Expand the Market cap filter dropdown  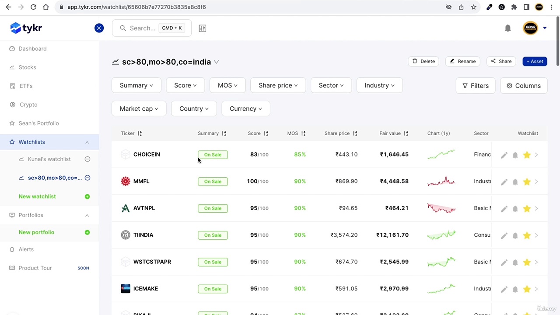point(139,108)
